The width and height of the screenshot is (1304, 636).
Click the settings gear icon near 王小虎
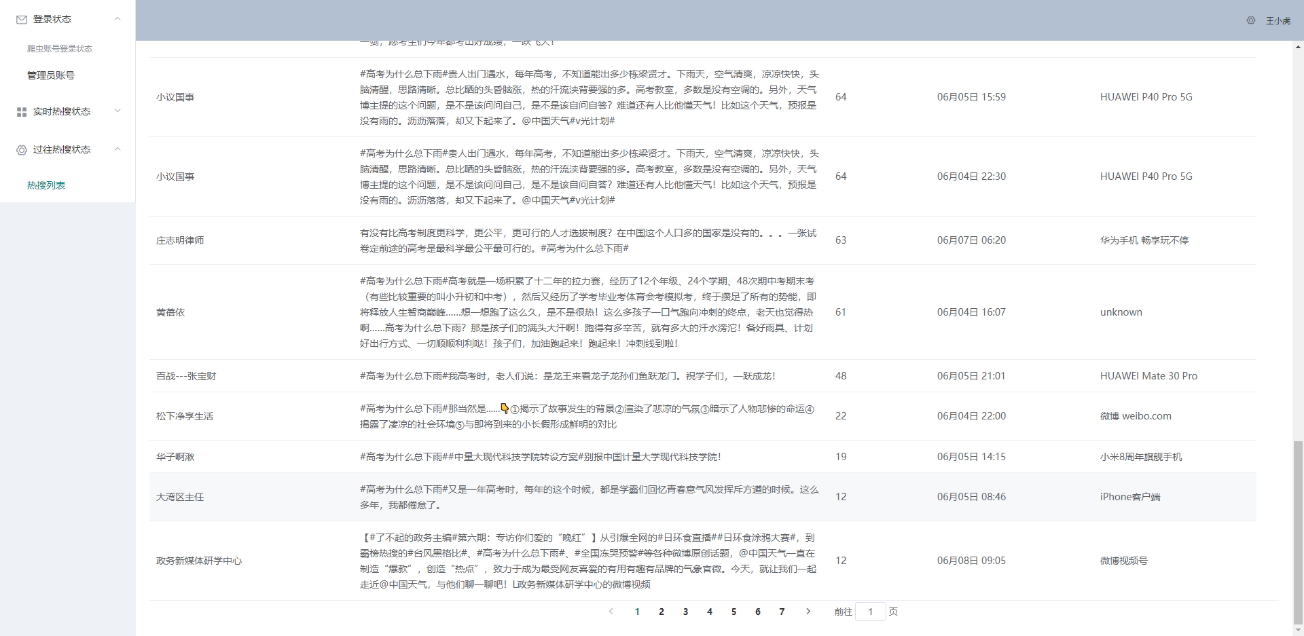[1251, 20]
